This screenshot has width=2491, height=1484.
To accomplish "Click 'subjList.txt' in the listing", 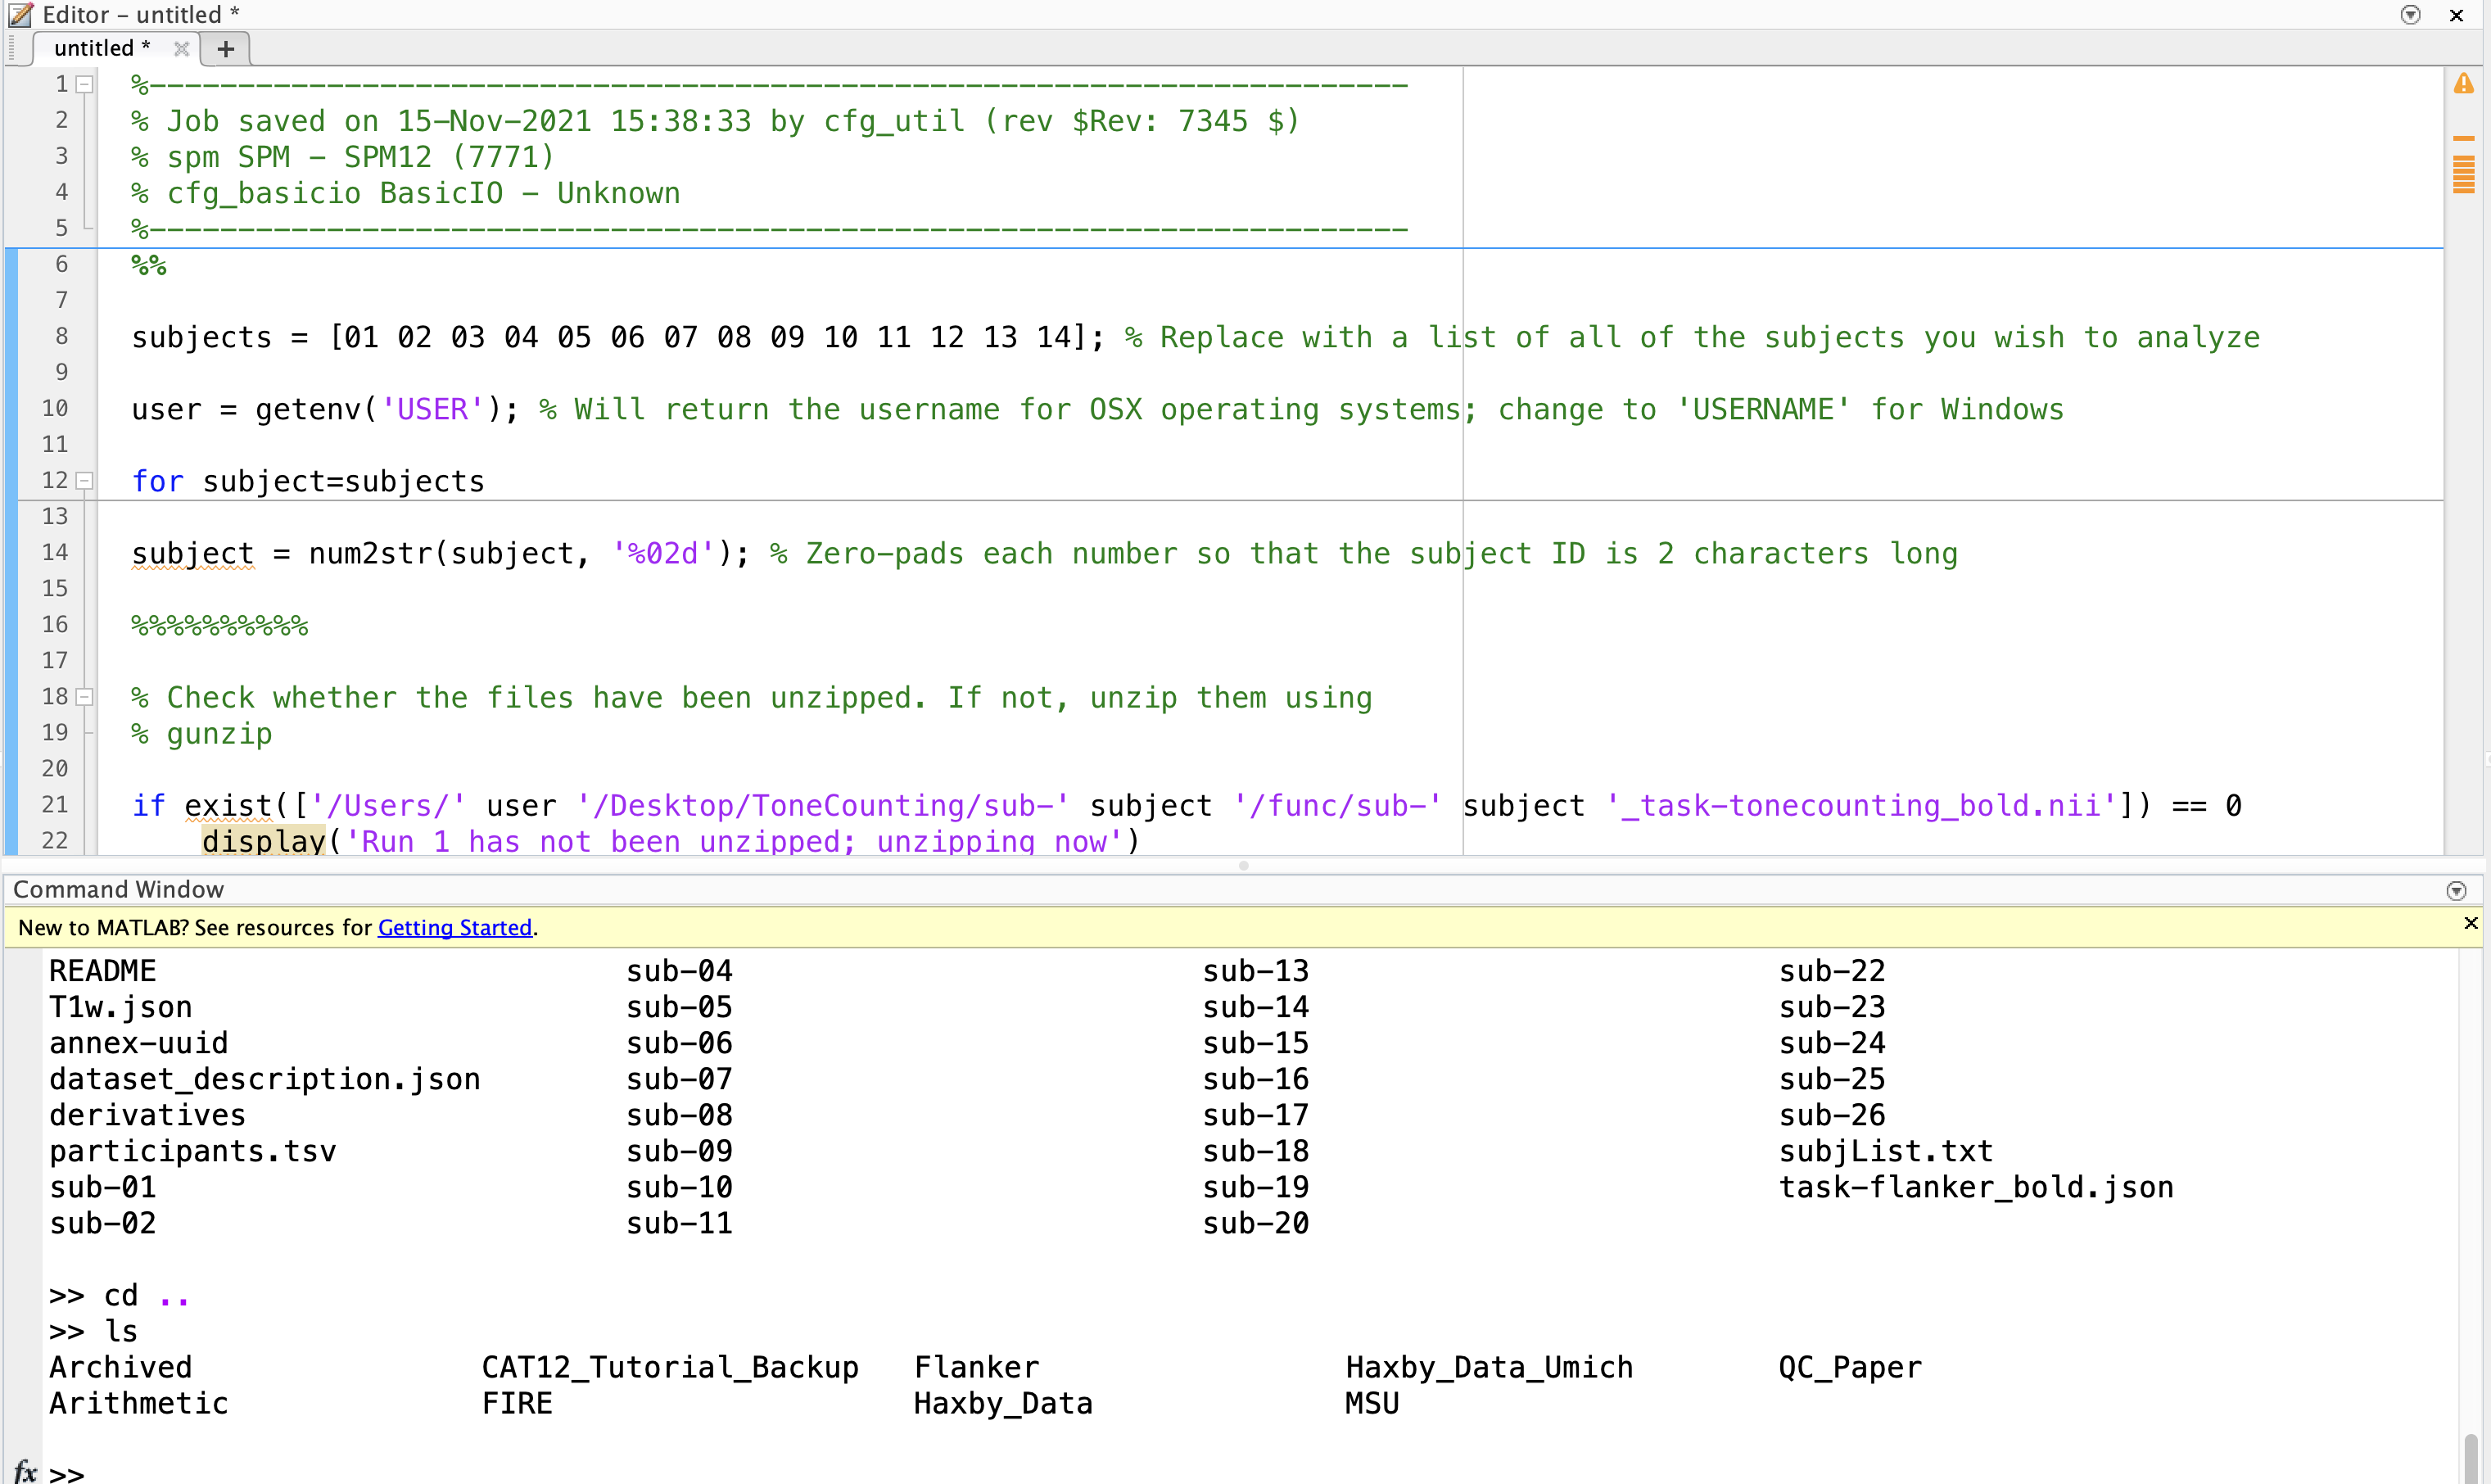I will point(1886,1152).
